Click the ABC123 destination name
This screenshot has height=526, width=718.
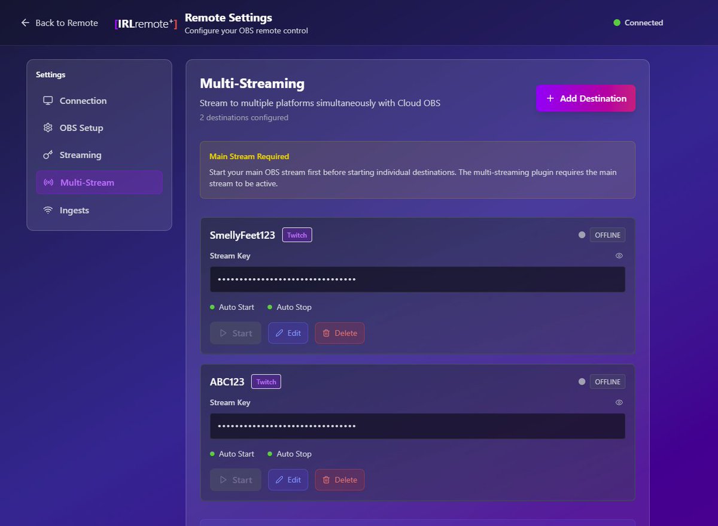tap(227, 382)
